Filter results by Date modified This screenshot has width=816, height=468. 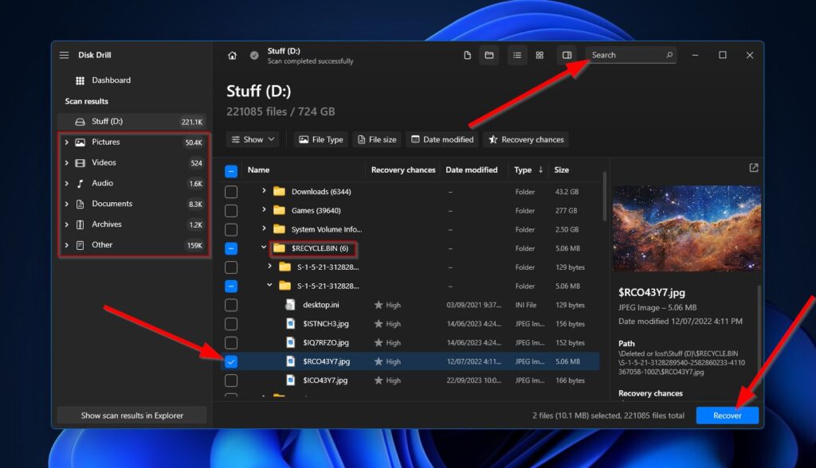(441, 139)
